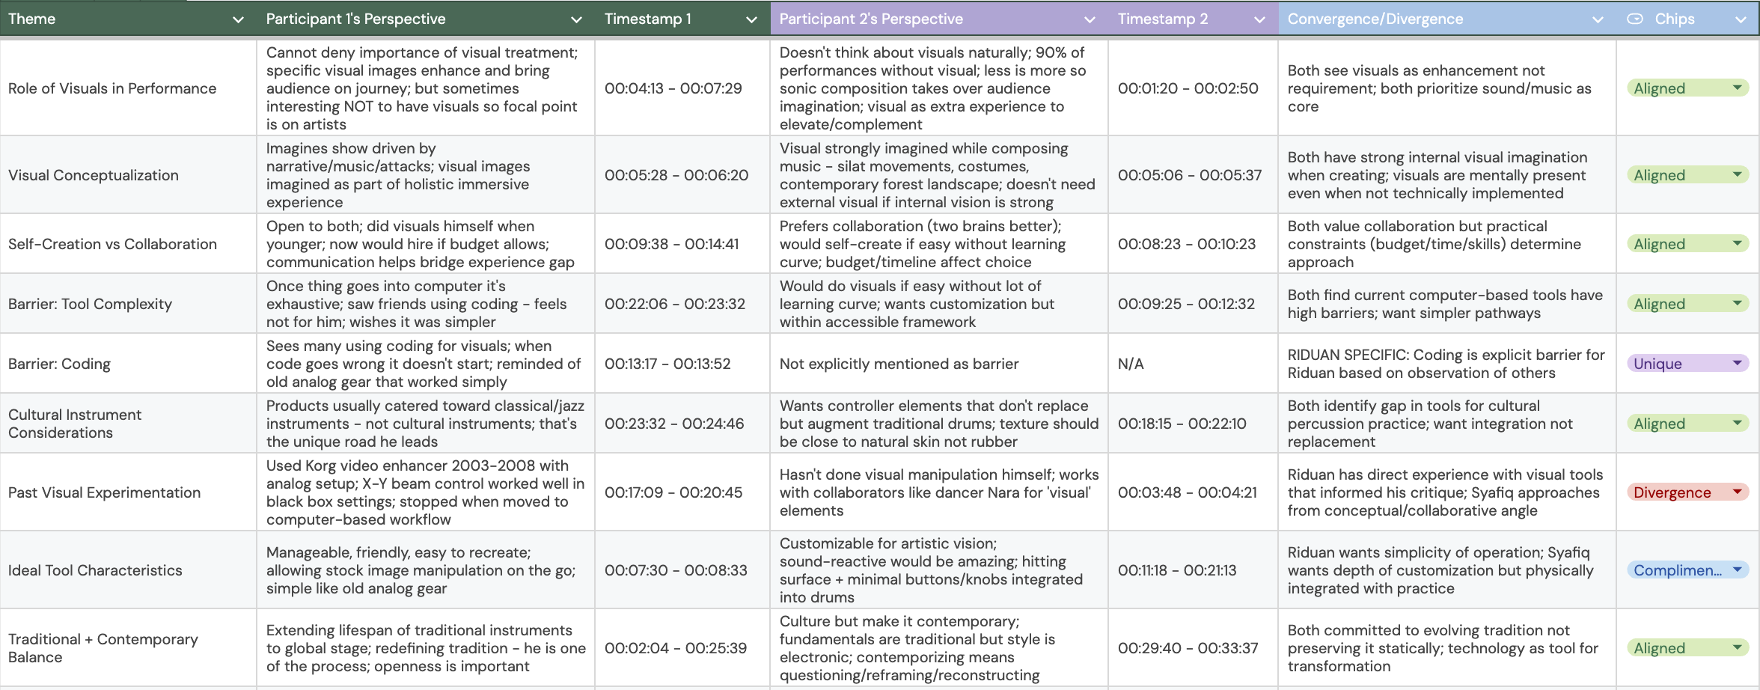The width and height of the screenshot is (1760, 690).
Task: Open Aligned chip in Visual Conceptualization row
Action: coord(1738,174)
